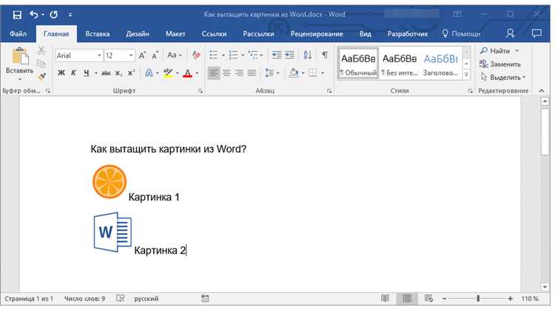The width and height of the screenshot is (555, 310).
Task: Open the Вставка ribbon tab
Action: point(98,34)
